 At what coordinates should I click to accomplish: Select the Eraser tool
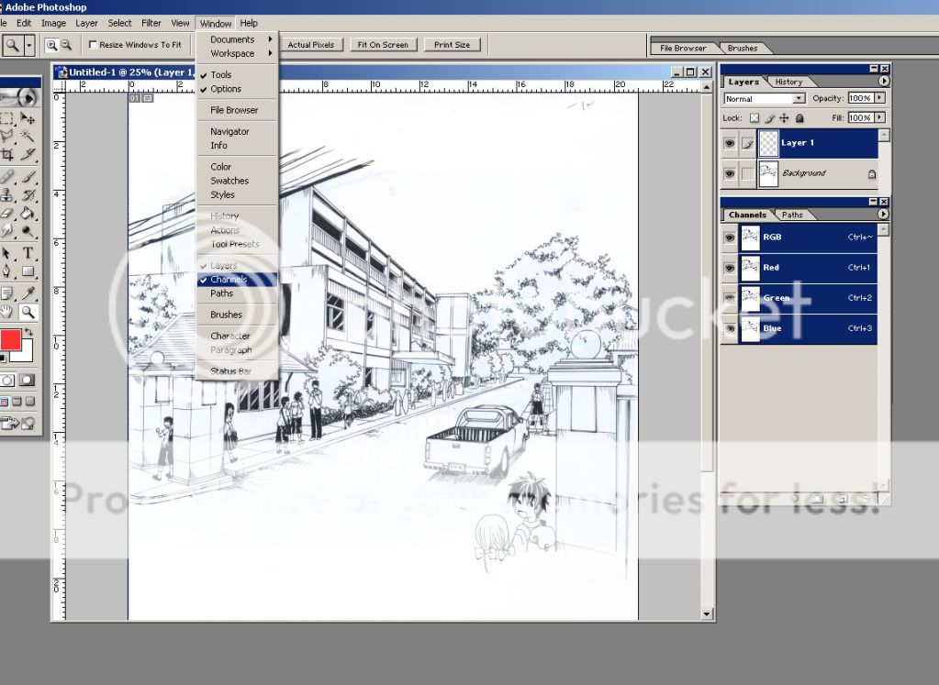coord(6,213)
